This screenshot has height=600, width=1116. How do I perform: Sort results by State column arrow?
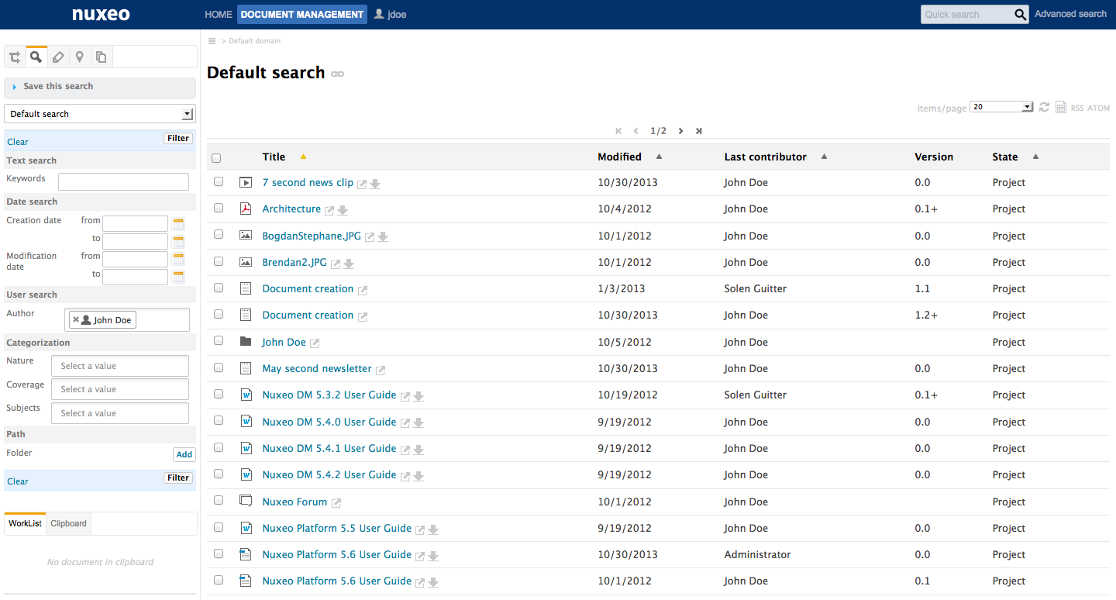[x=1035, y=157]
